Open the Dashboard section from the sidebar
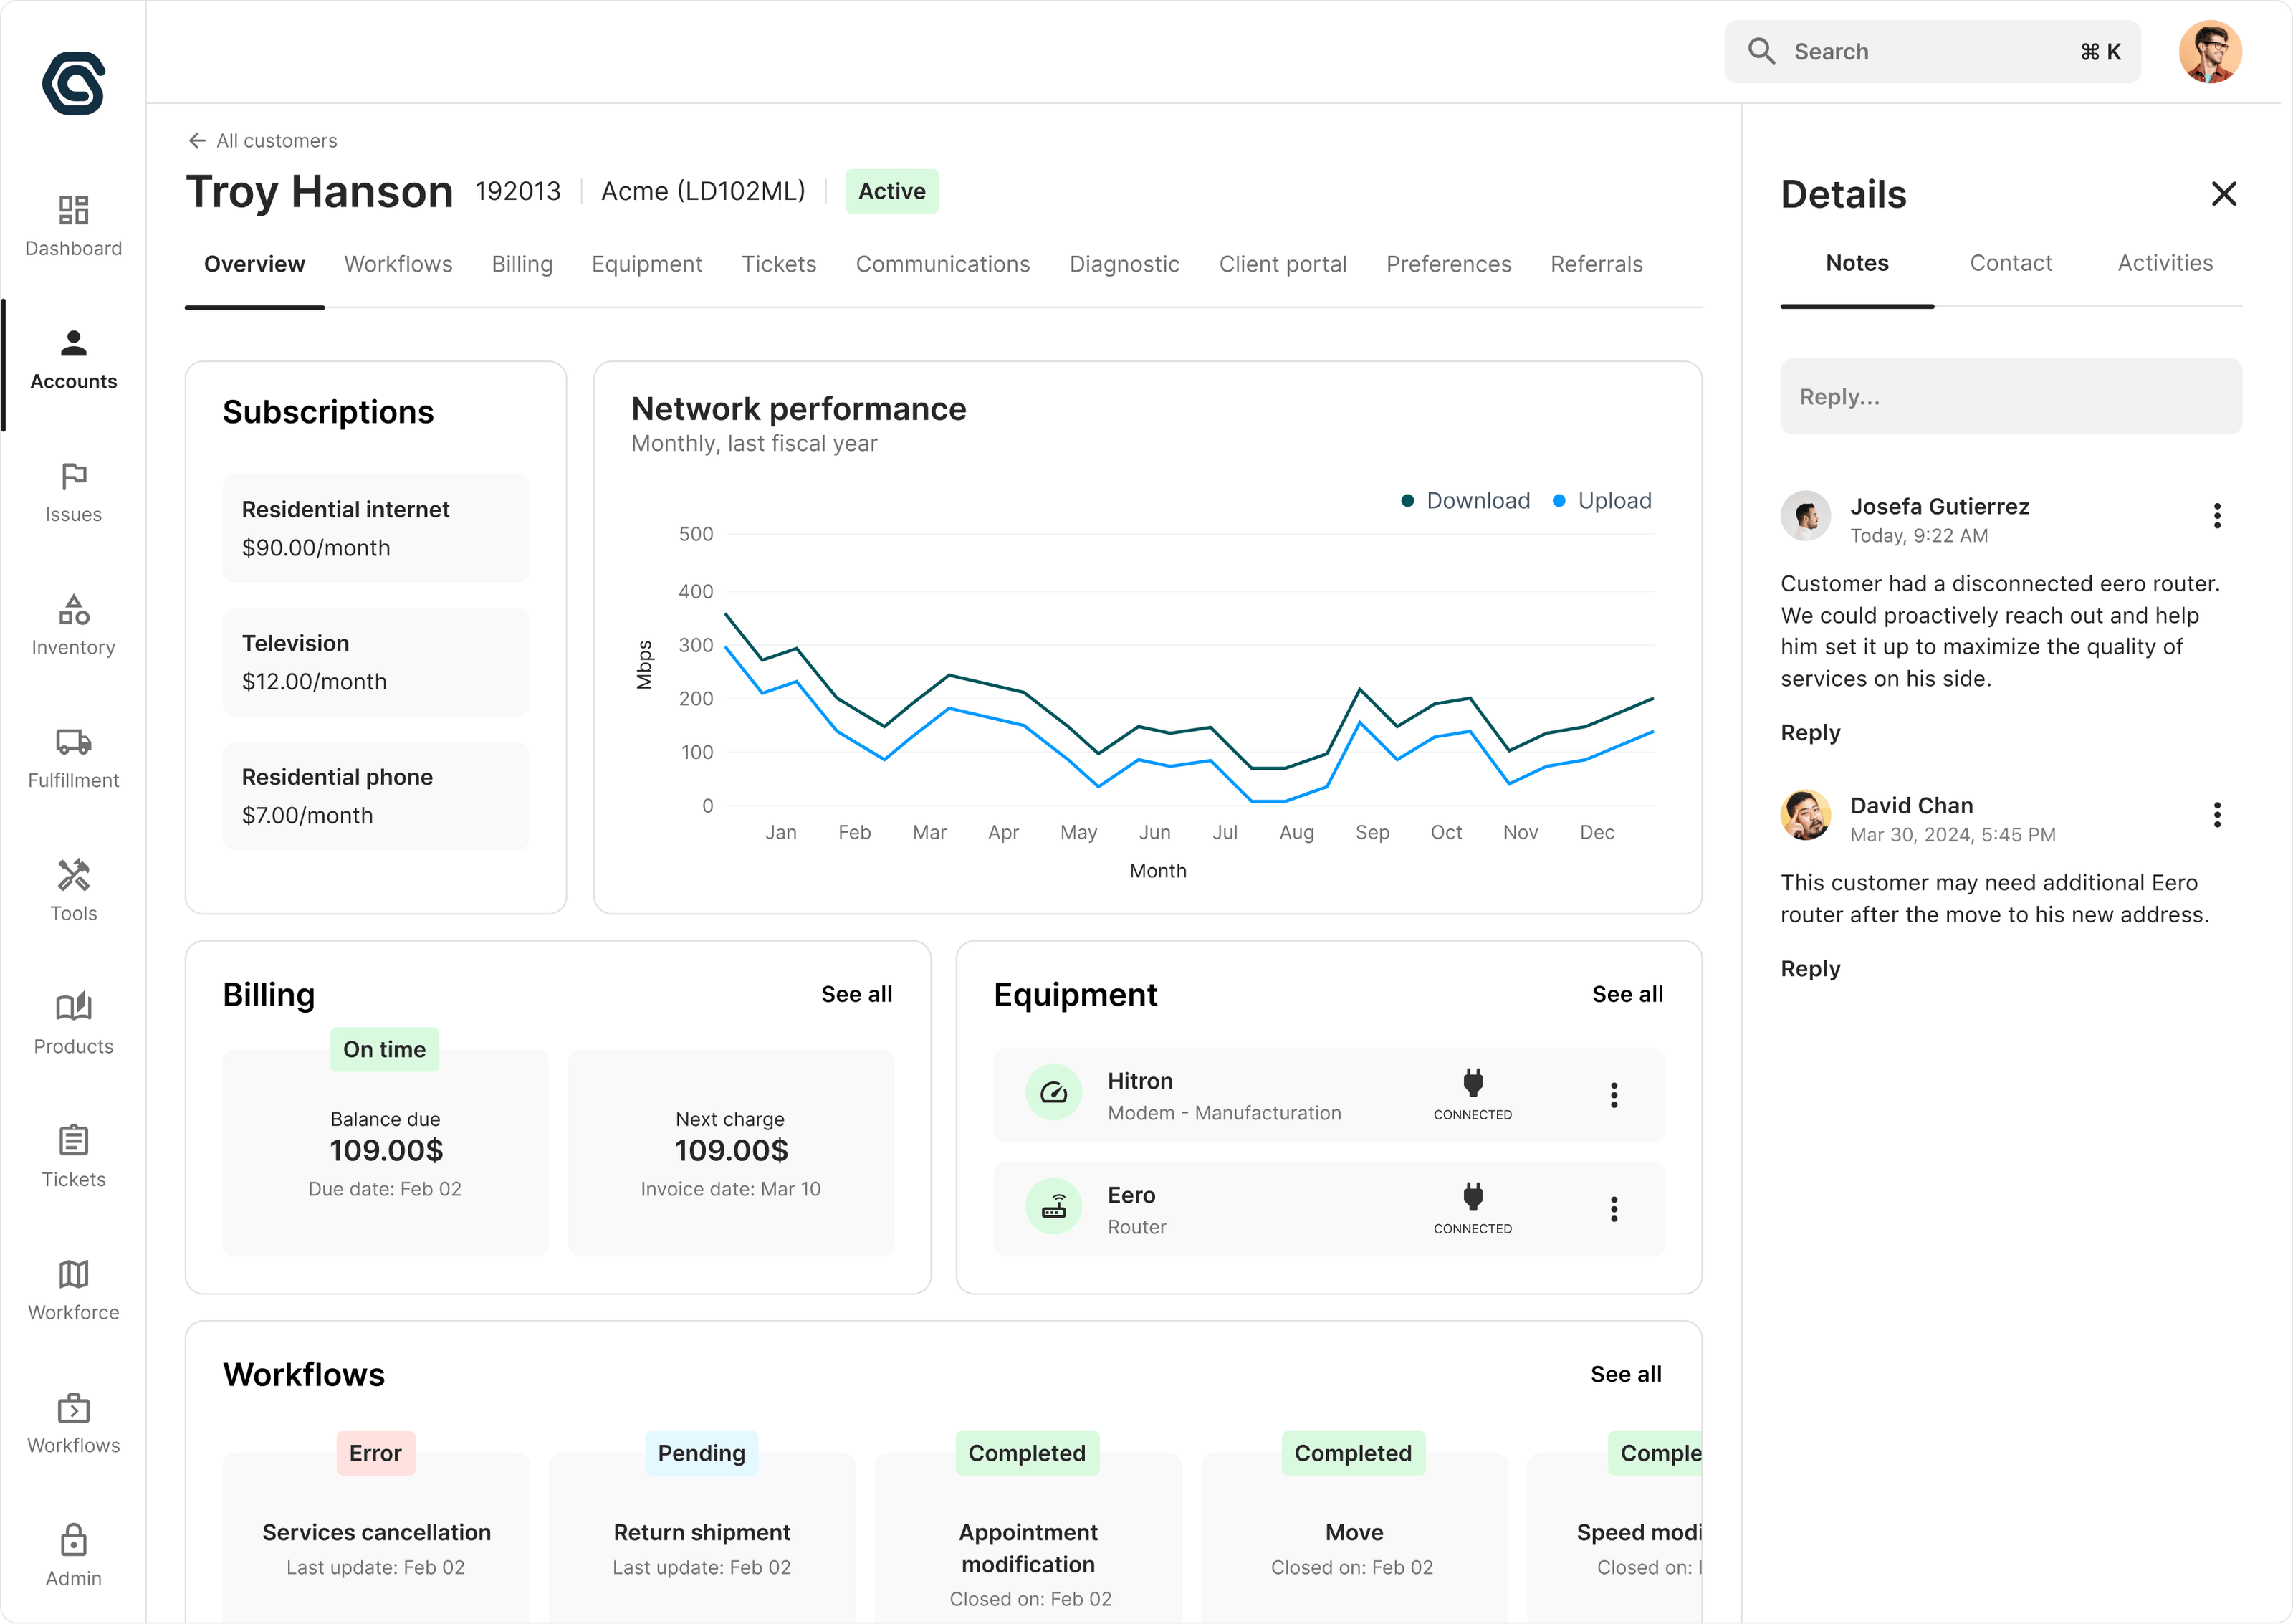 tap(73, 222)
